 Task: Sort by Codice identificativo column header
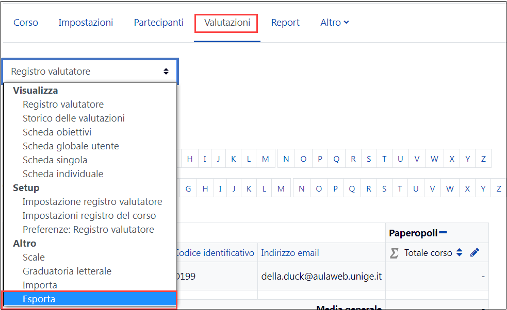(216, 252)
